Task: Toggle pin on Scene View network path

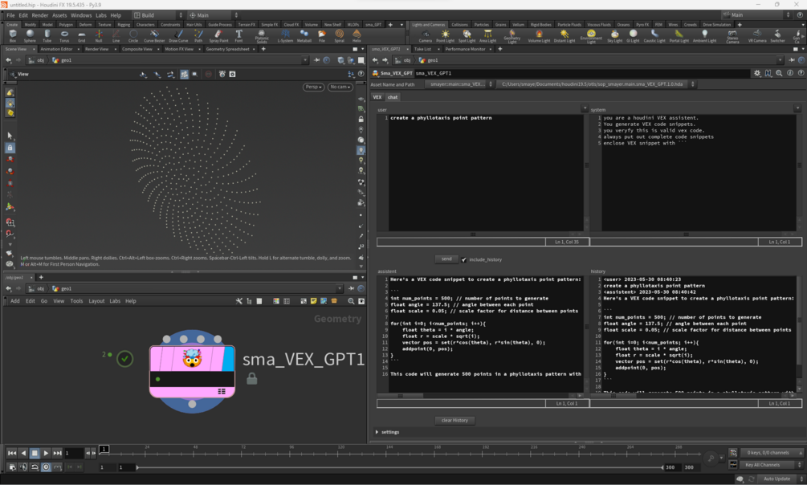Action: 316,60
